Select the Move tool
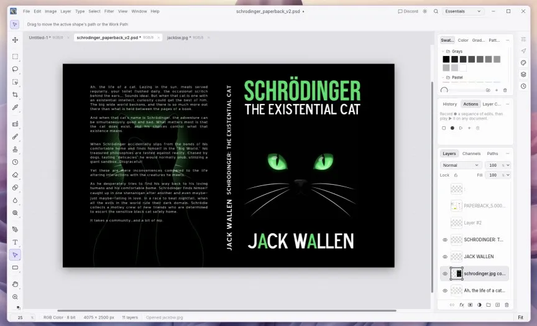 15,40
